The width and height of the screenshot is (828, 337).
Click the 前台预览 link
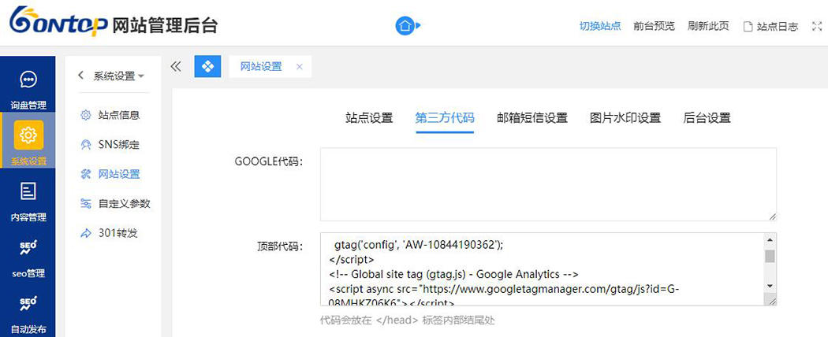tap(654, 26)
